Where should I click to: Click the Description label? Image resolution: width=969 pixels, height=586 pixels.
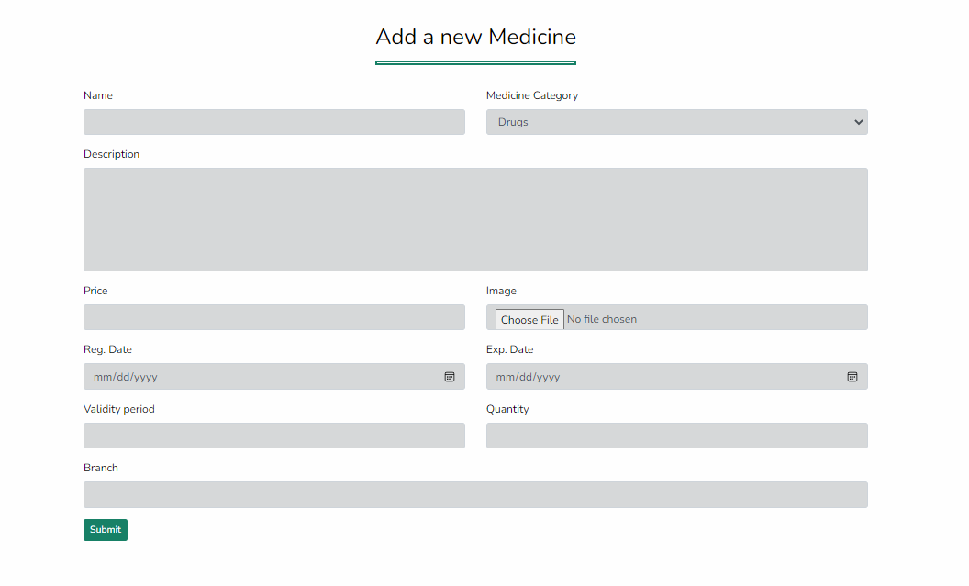111,153
